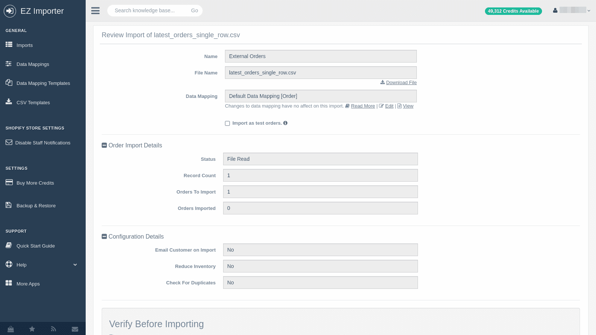Viewport: 596px width, 335px height.
Task: Click the Help lifebuoy icon
Action: (9, 264)
